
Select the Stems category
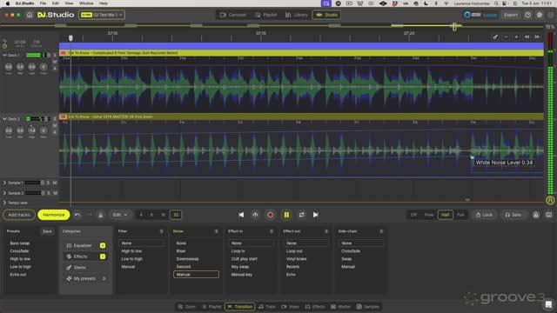[x=85, y=268]
